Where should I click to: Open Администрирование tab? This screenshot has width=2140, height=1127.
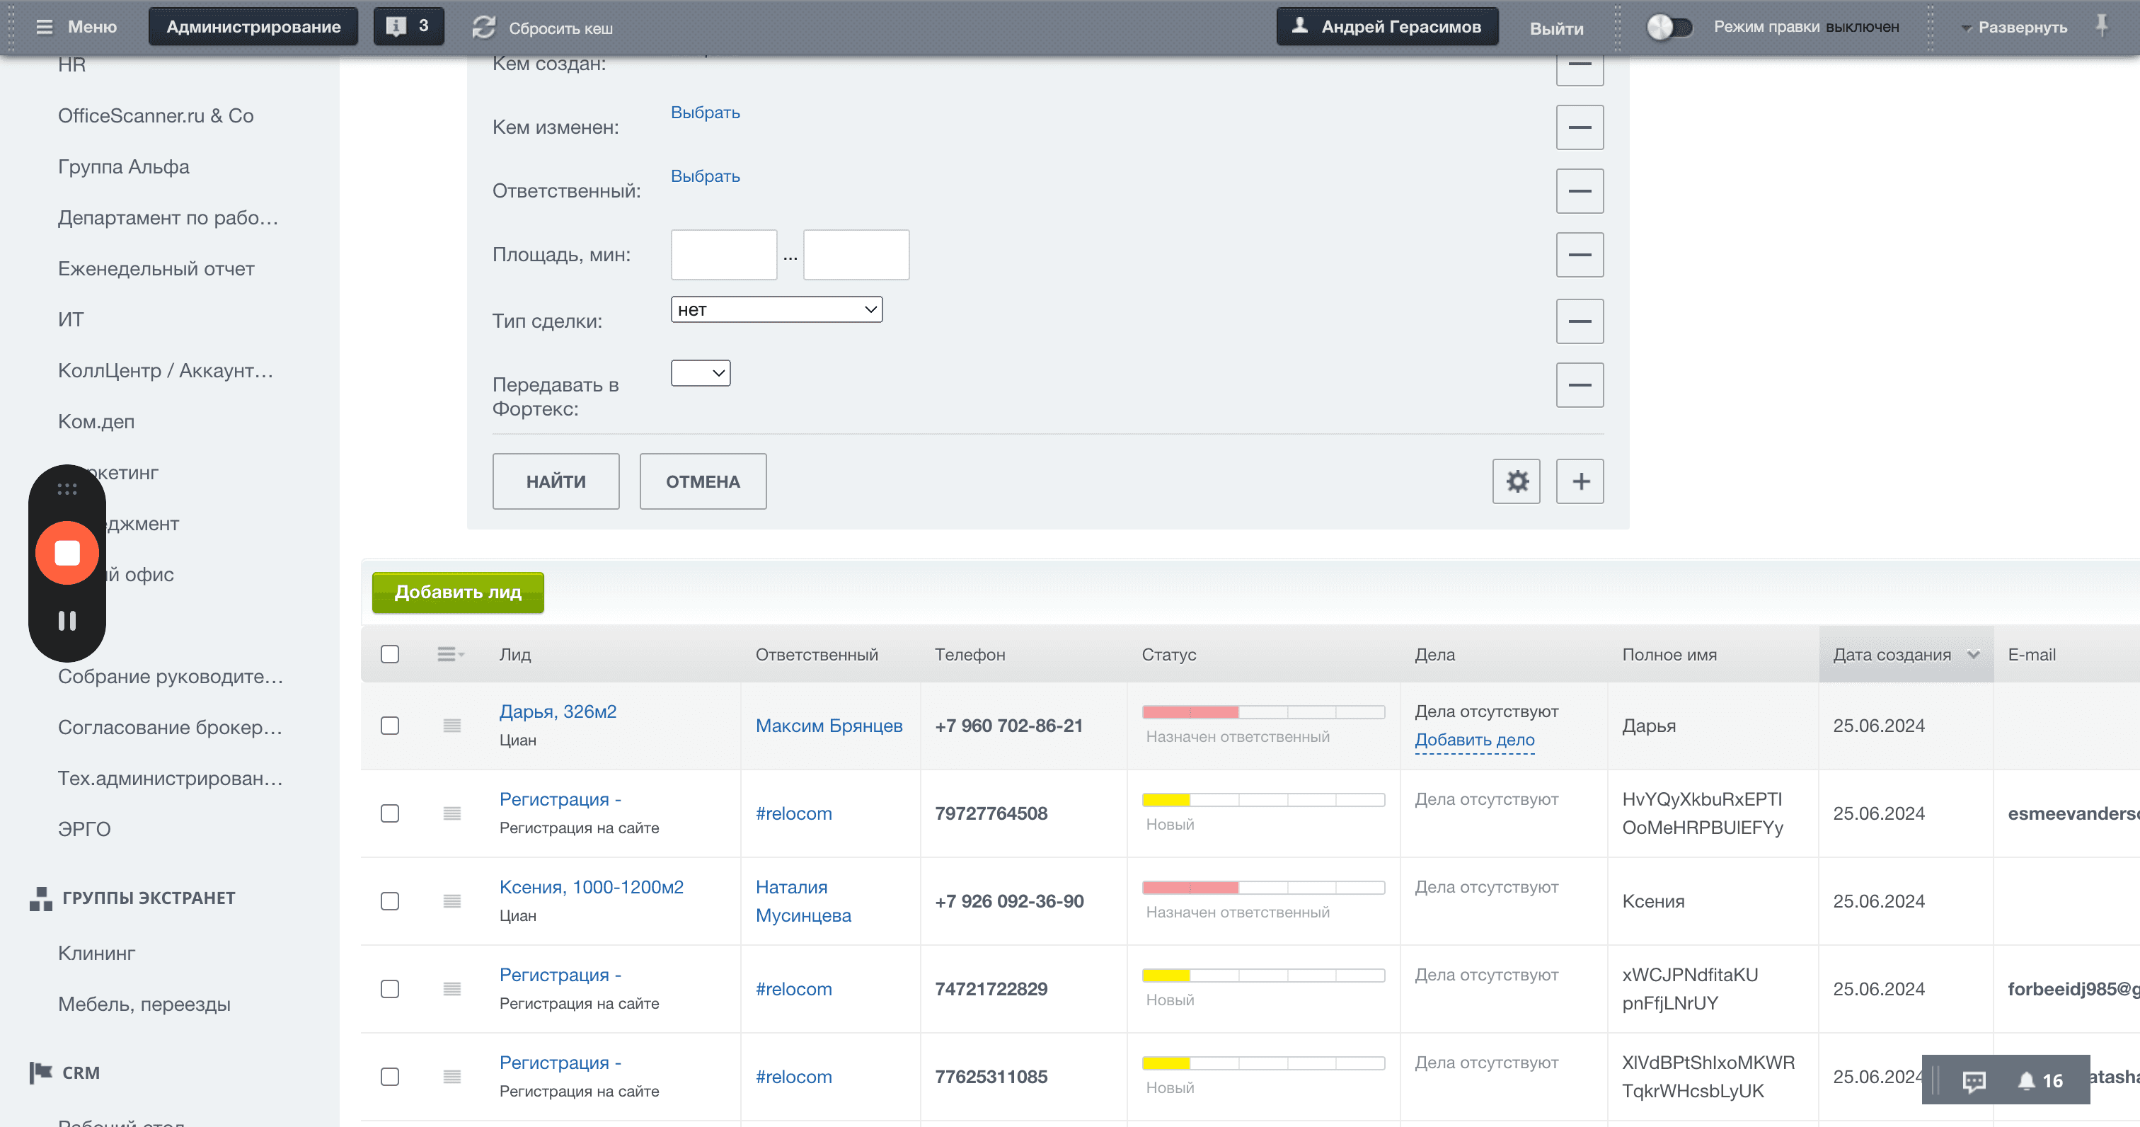253,27
